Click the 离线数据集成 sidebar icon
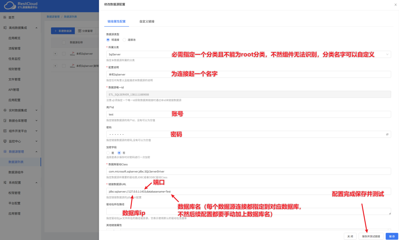Viewport: 399px width, 240px height. pos(5,28)
